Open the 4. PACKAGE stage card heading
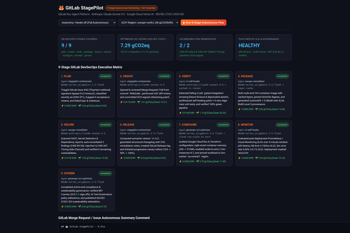The height and width of the screenshot is (233, 350). (x=245, y=76)
